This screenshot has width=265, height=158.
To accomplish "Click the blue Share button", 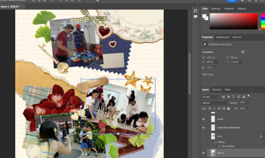I will 232,1.
